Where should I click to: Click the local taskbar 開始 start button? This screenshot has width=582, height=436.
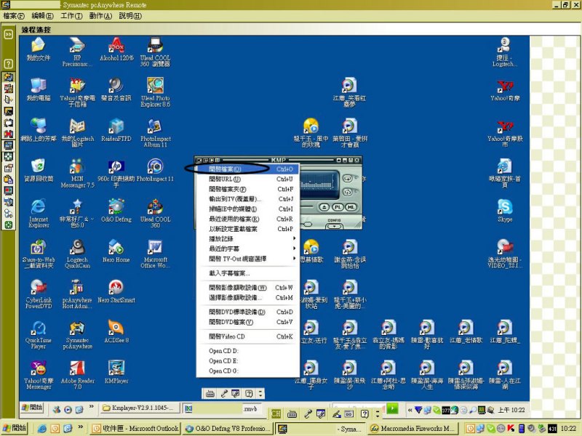pos(15,428)
